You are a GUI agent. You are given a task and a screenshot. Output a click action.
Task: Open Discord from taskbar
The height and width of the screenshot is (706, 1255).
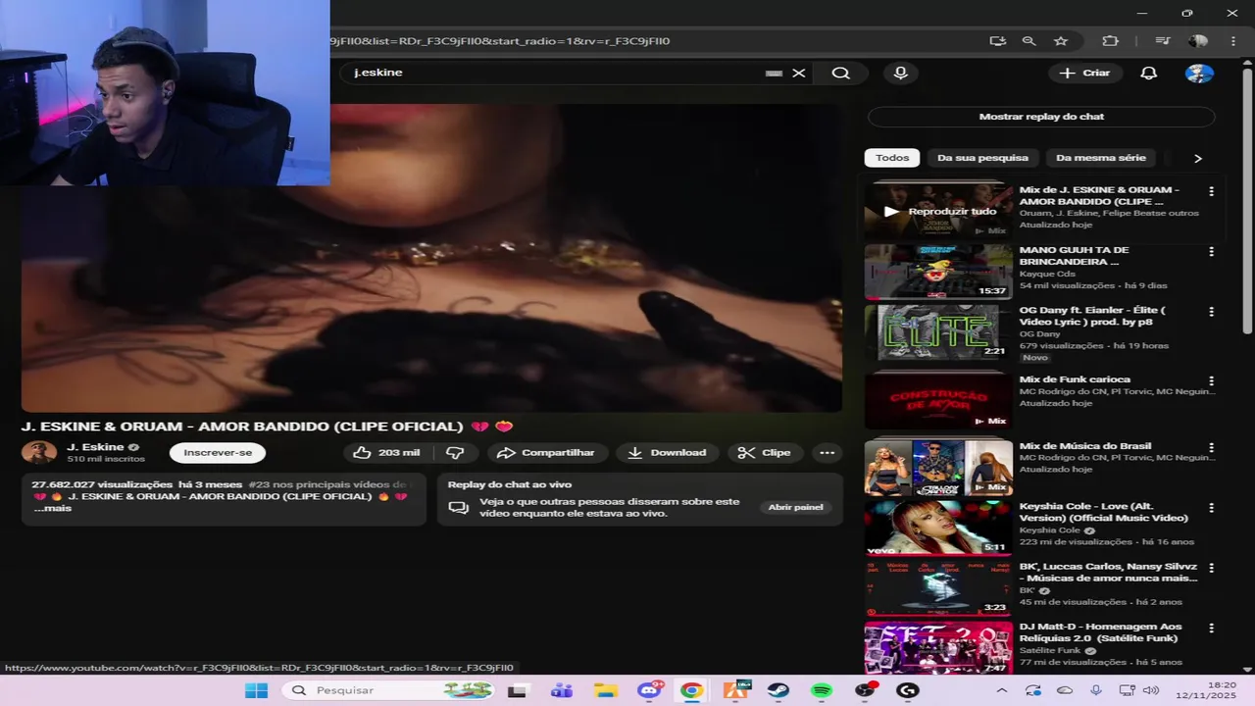648,690
